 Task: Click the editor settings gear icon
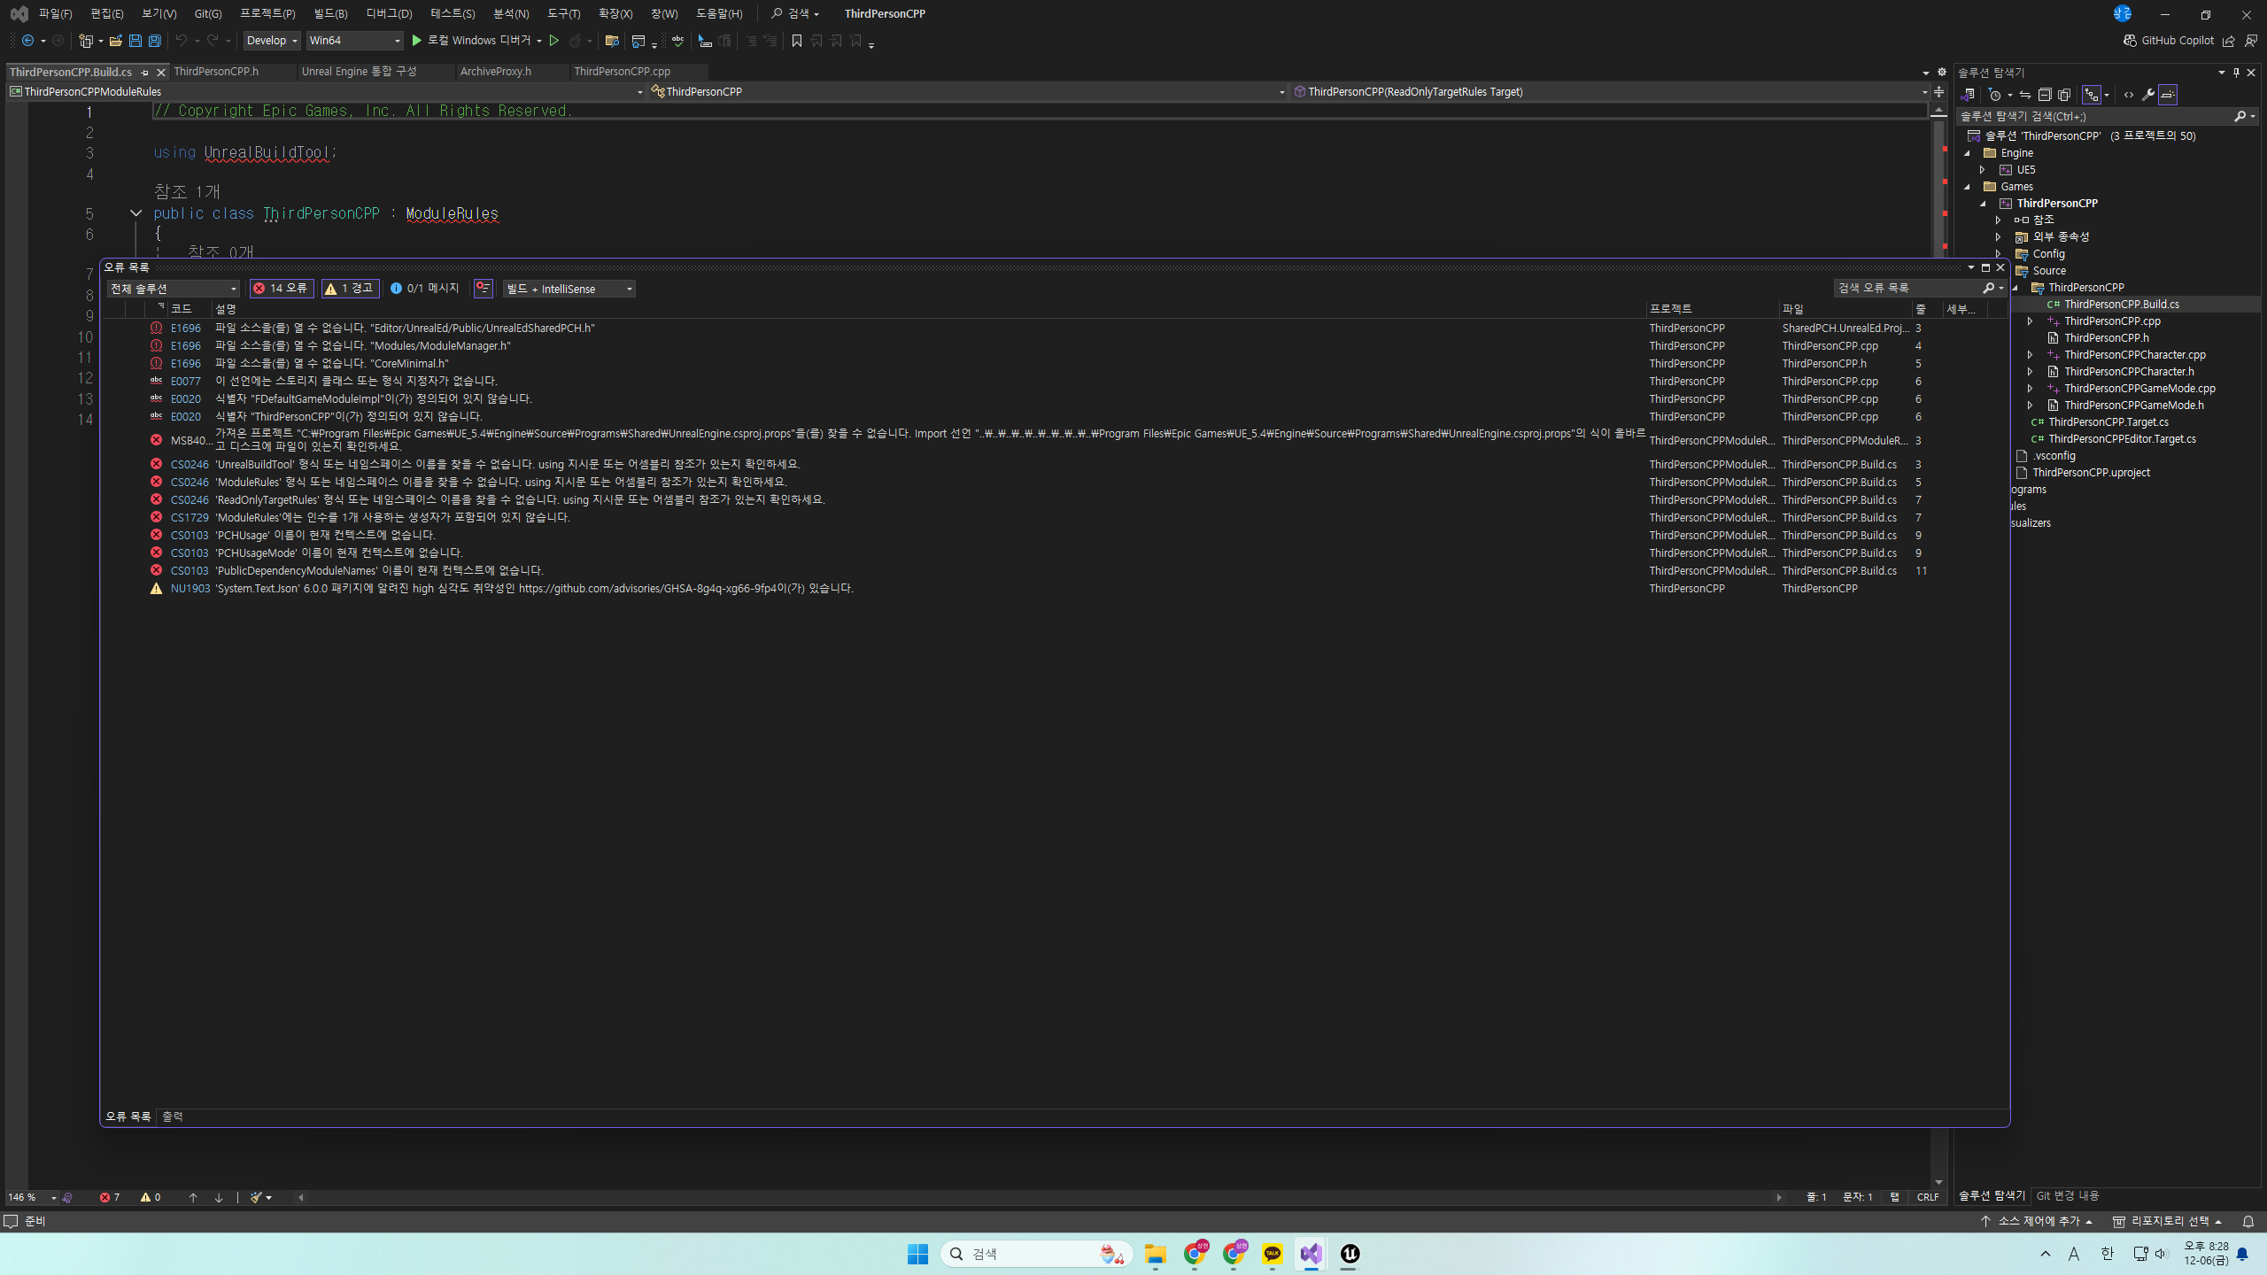[1942, 73]
